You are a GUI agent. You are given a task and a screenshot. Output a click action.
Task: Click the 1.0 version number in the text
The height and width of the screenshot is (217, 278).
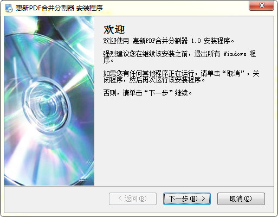coord(196,41)
